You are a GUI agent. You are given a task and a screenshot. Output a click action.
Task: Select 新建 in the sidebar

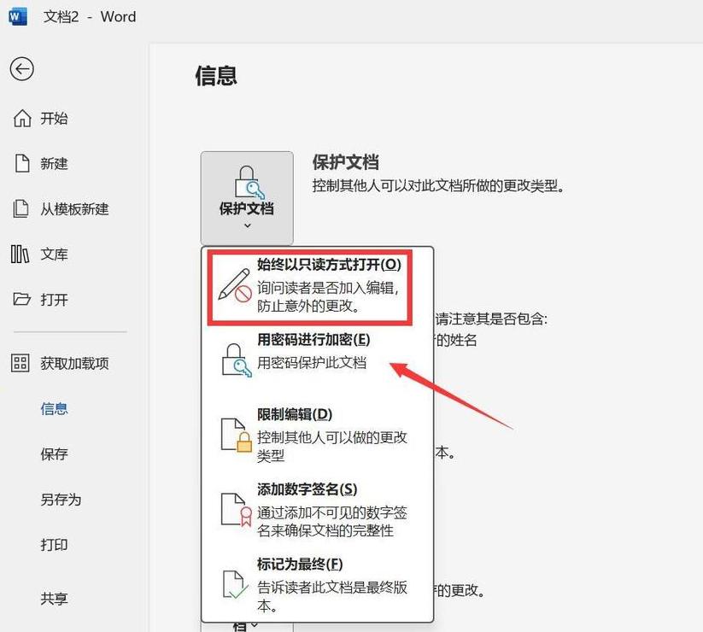(x=55, y=164)
